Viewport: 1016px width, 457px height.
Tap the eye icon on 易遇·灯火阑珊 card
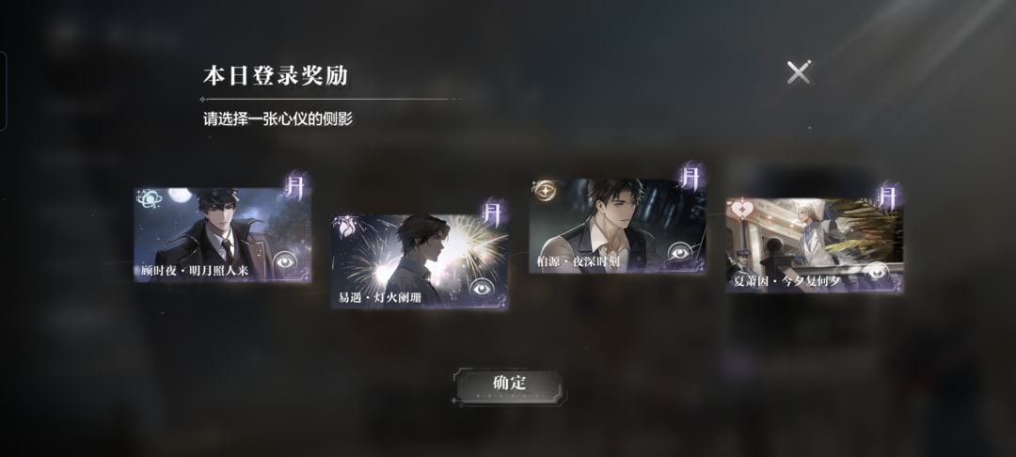point(480,288)
